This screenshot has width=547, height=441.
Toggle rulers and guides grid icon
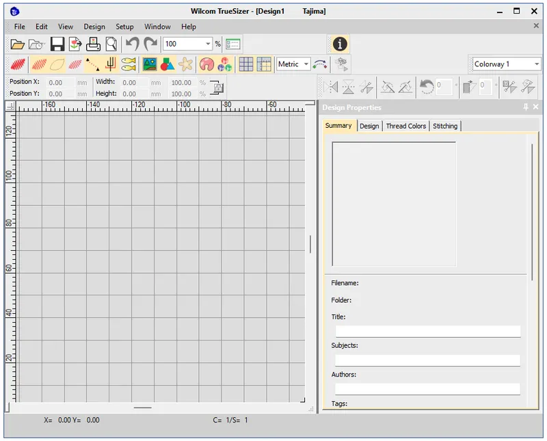click(264, 64)
